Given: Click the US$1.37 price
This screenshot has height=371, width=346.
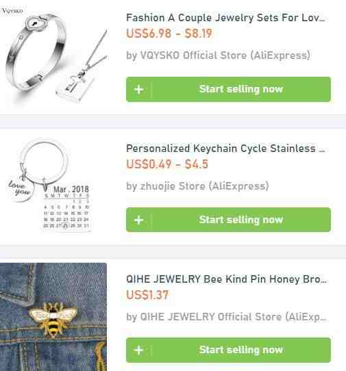Looking at the screenshot, I should [x=147, y=295].
